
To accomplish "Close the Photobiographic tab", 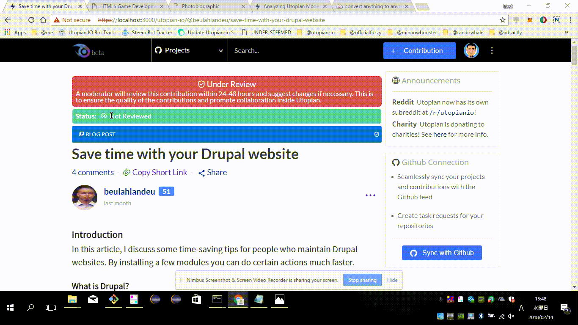I will (243, 6).
